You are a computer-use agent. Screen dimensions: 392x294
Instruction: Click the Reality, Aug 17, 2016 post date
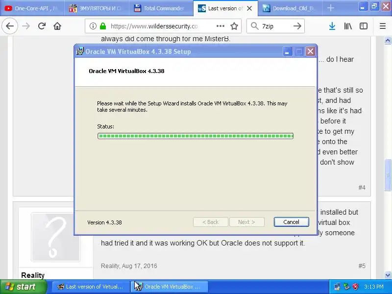pos(129,266)
